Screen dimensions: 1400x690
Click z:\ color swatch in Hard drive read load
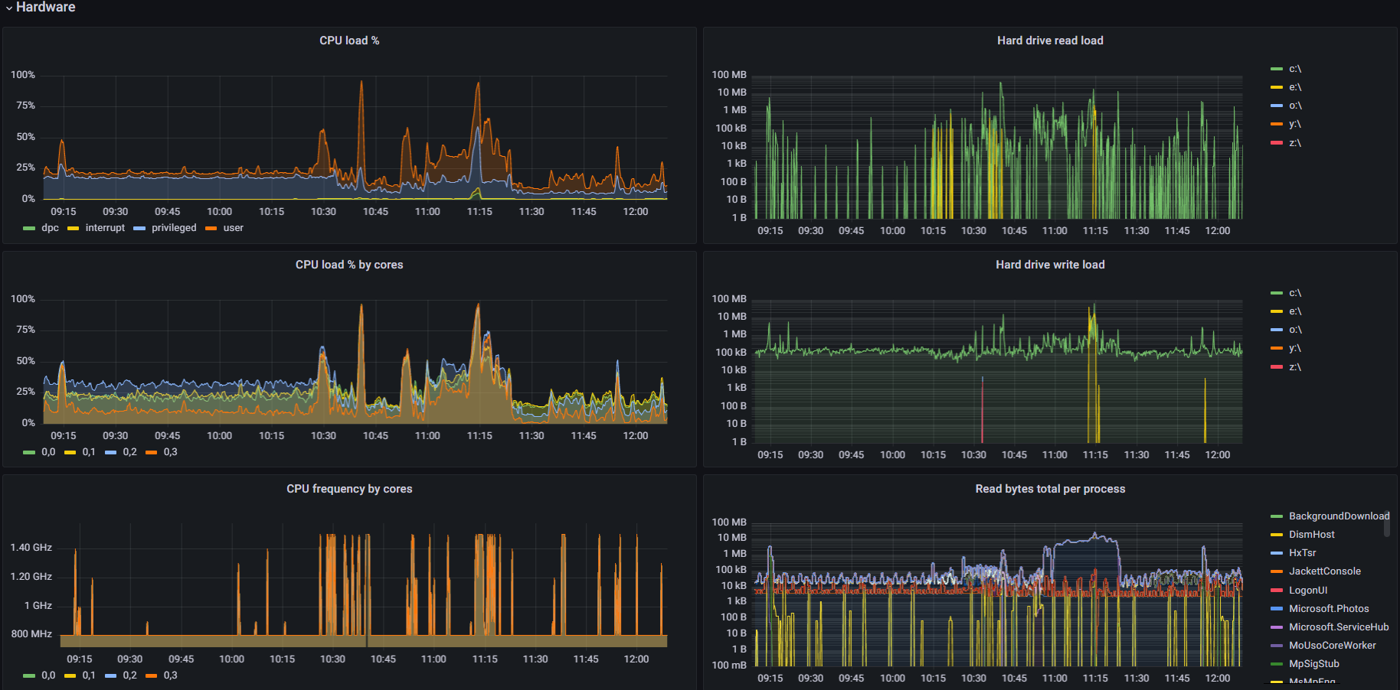coord(1277,143)
